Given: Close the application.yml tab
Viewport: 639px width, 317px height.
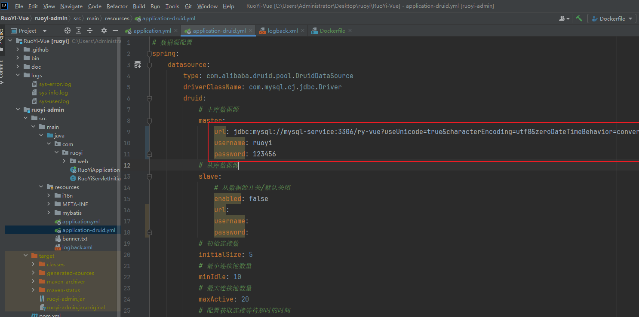Looking at the screenshot, I should (x=175, y=30).
